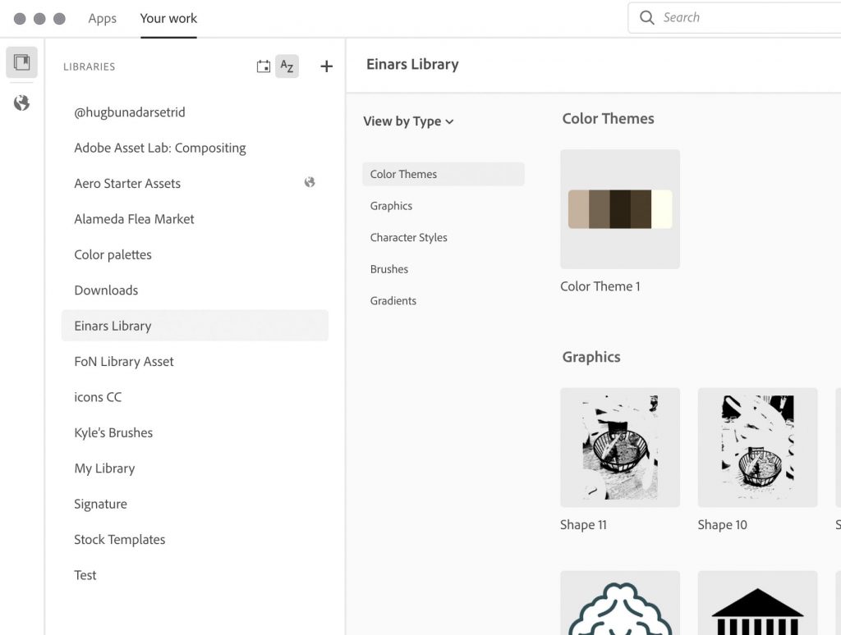
Task: Open the Shape 11 graphic thumbnail
Action: click(x=620, y=447)
